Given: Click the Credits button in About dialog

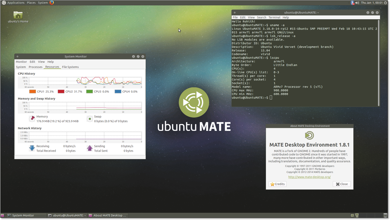Looking at the screenshot, I should 278,184.
